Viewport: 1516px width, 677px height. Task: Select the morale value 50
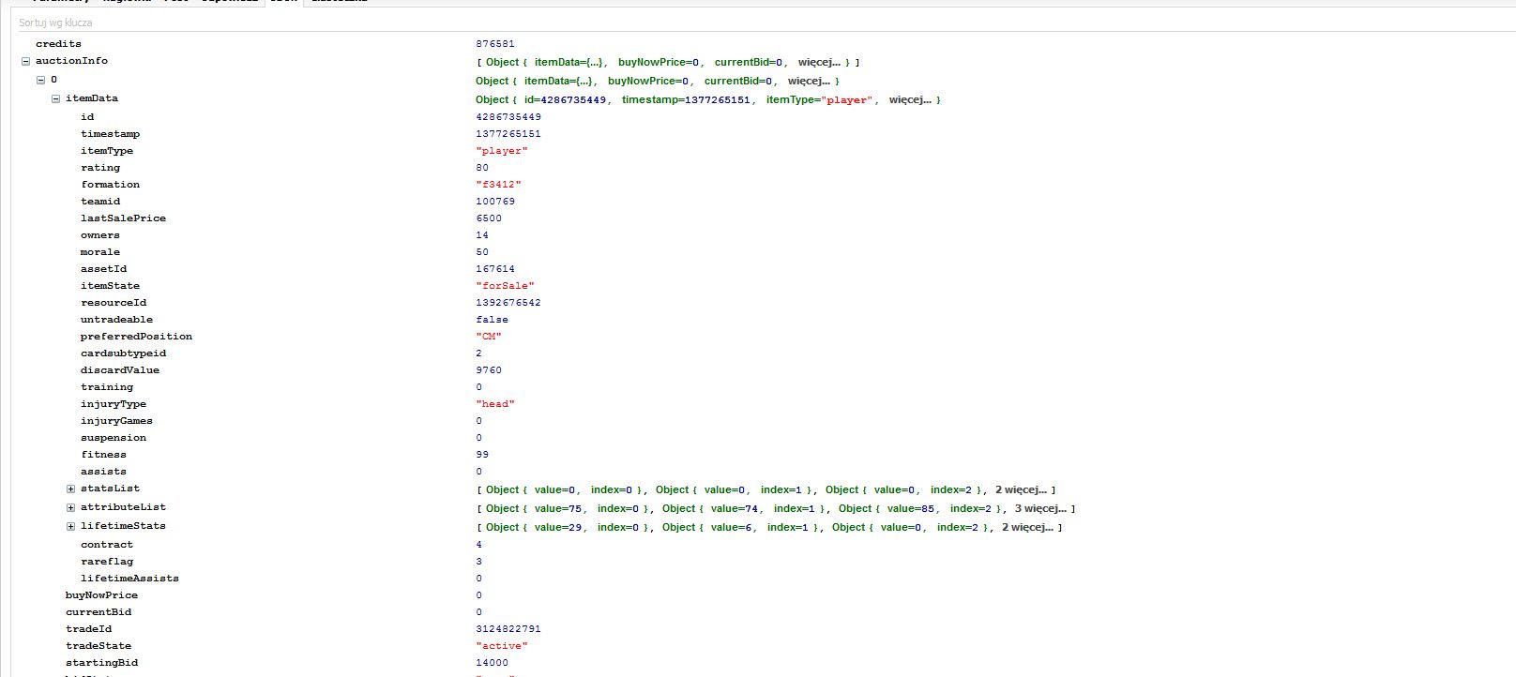tap(482, 252)
